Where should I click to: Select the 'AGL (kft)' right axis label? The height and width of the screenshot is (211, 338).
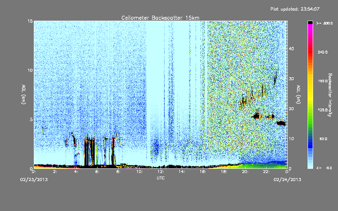click(298, 95)
